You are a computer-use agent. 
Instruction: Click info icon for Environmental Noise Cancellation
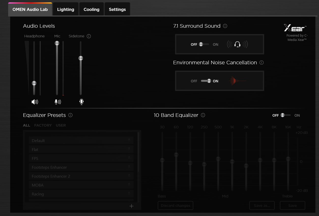point(262,63)
